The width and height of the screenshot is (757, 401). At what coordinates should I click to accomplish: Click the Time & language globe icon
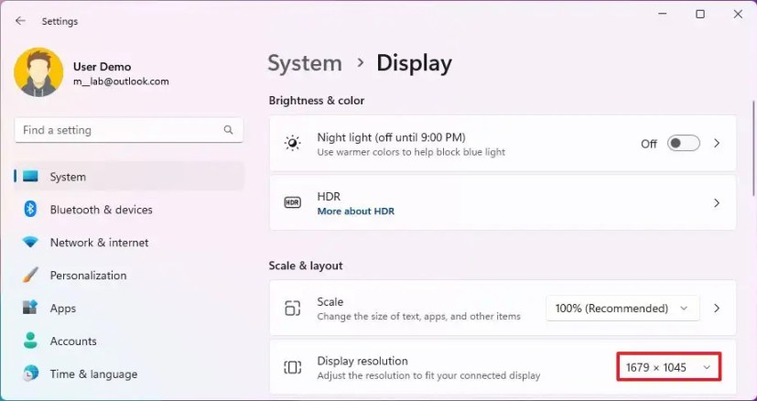click(x=30, y=374)
